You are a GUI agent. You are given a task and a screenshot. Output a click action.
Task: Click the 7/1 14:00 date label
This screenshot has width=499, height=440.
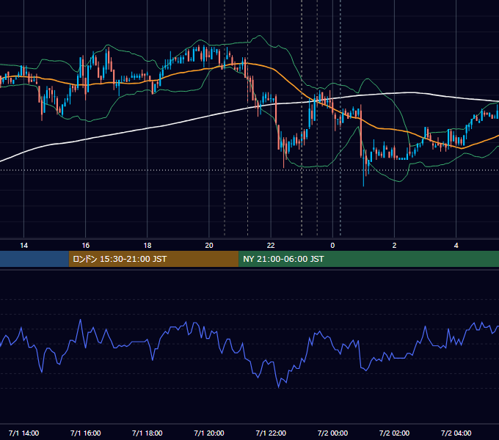click(x=24, y=433)
